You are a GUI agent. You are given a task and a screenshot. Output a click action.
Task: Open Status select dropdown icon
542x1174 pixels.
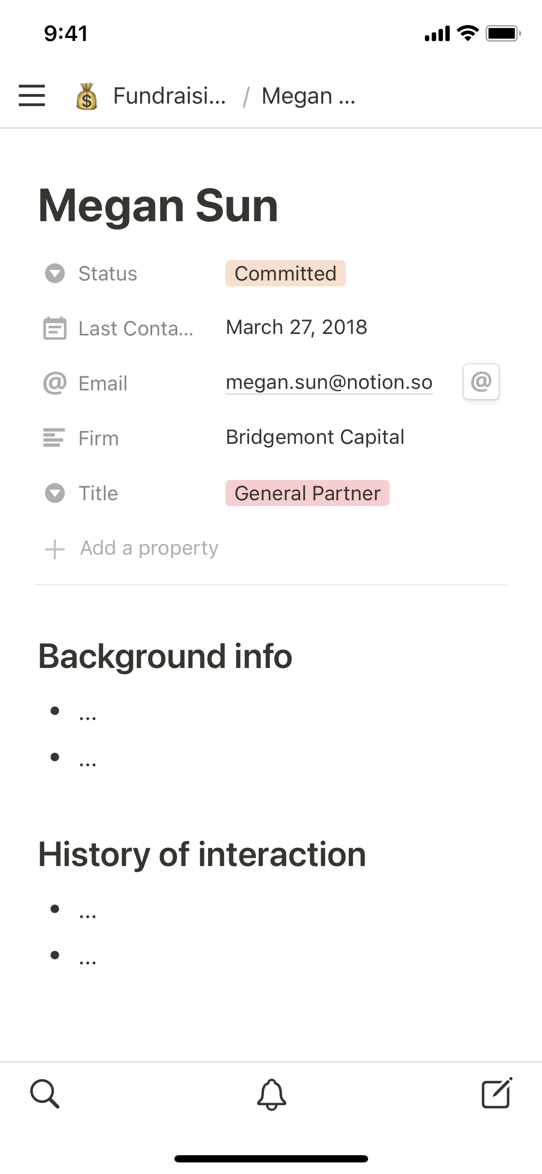(x=55, y=273)
